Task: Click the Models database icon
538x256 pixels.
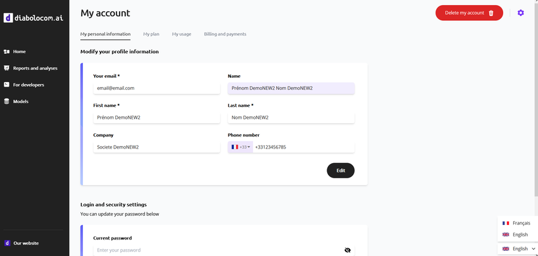Action: point(7,101)
